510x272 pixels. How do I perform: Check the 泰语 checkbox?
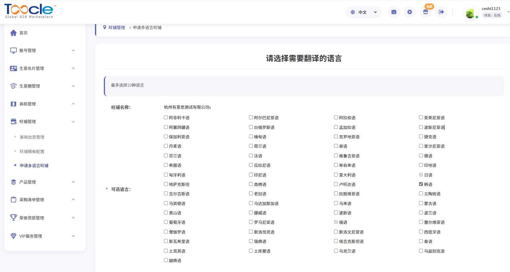421,241
